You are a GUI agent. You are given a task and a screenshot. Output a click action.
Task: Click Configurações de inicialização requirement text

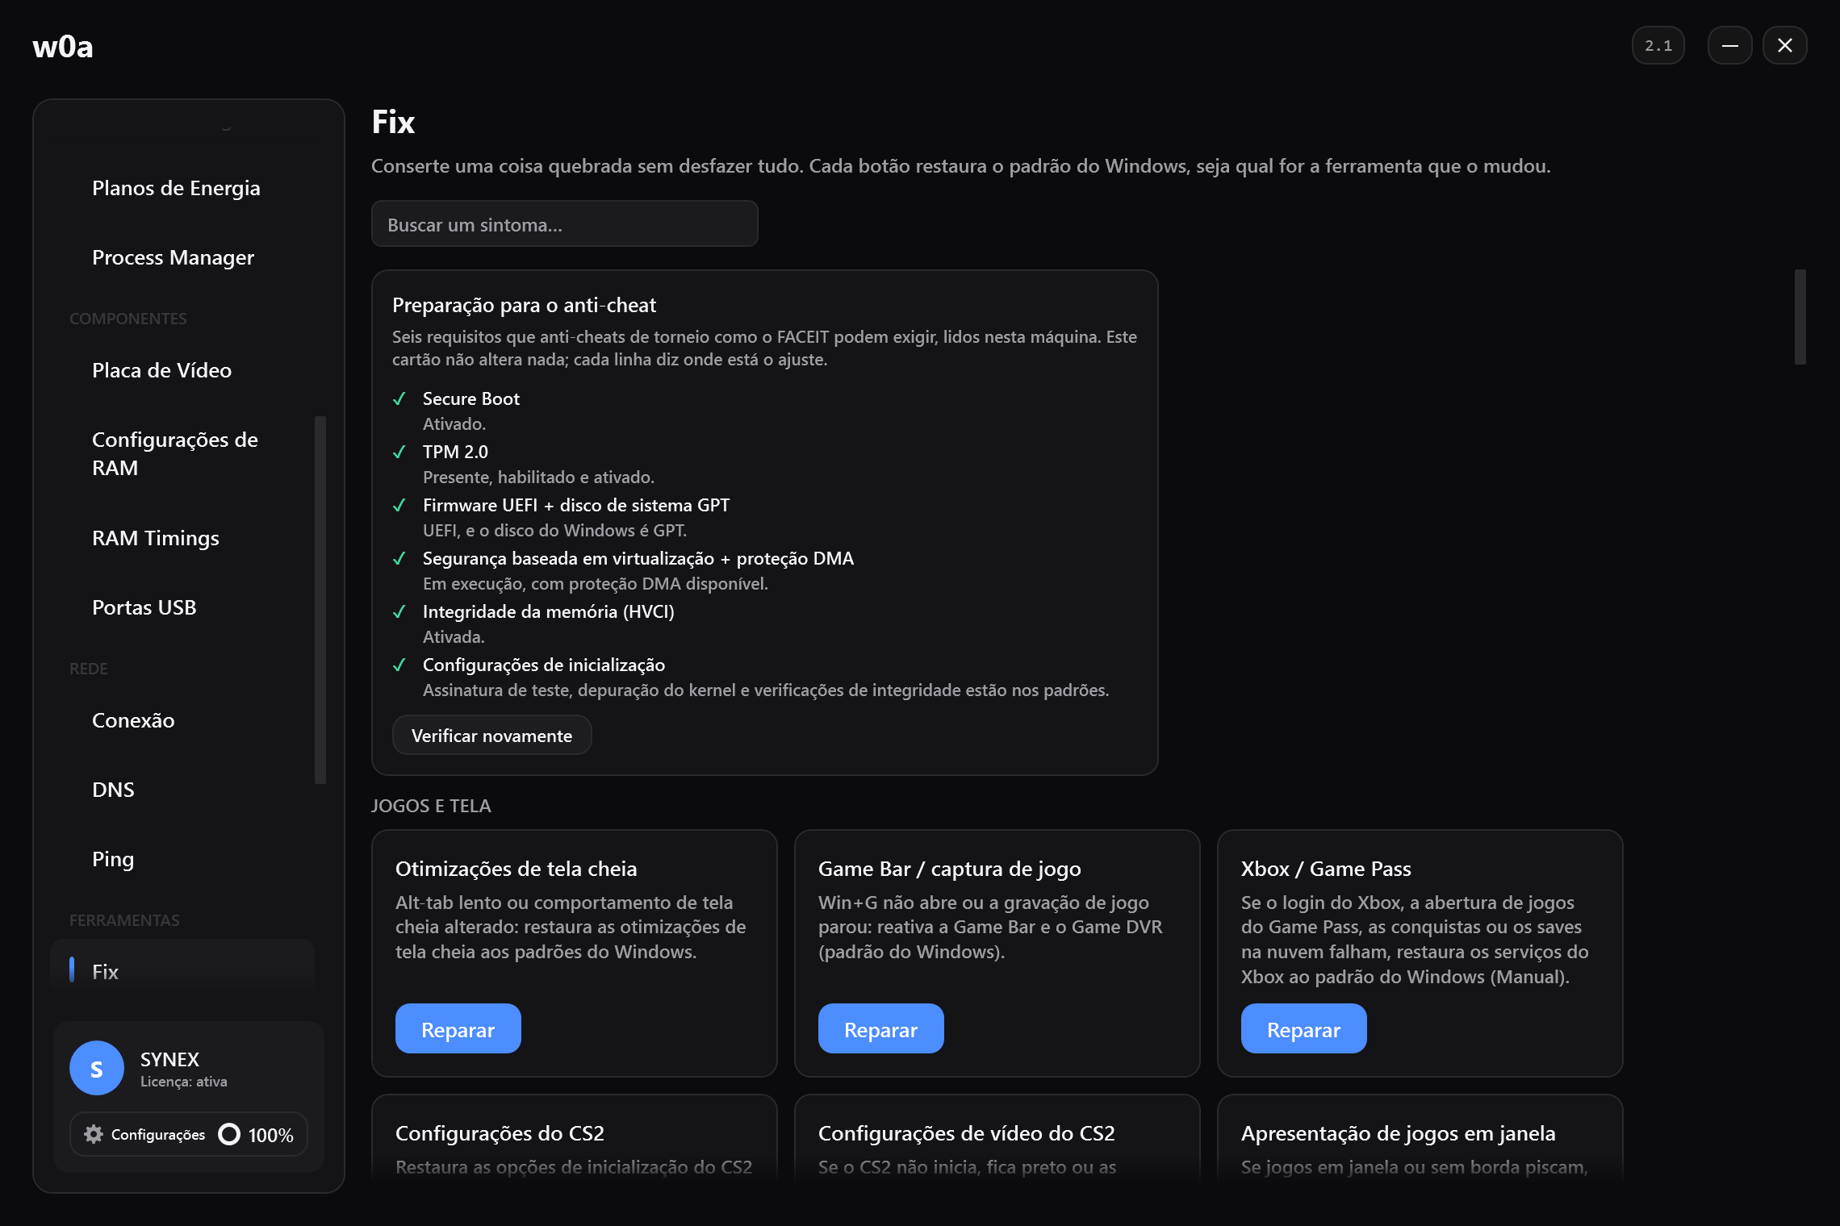[x=543, y=665]
